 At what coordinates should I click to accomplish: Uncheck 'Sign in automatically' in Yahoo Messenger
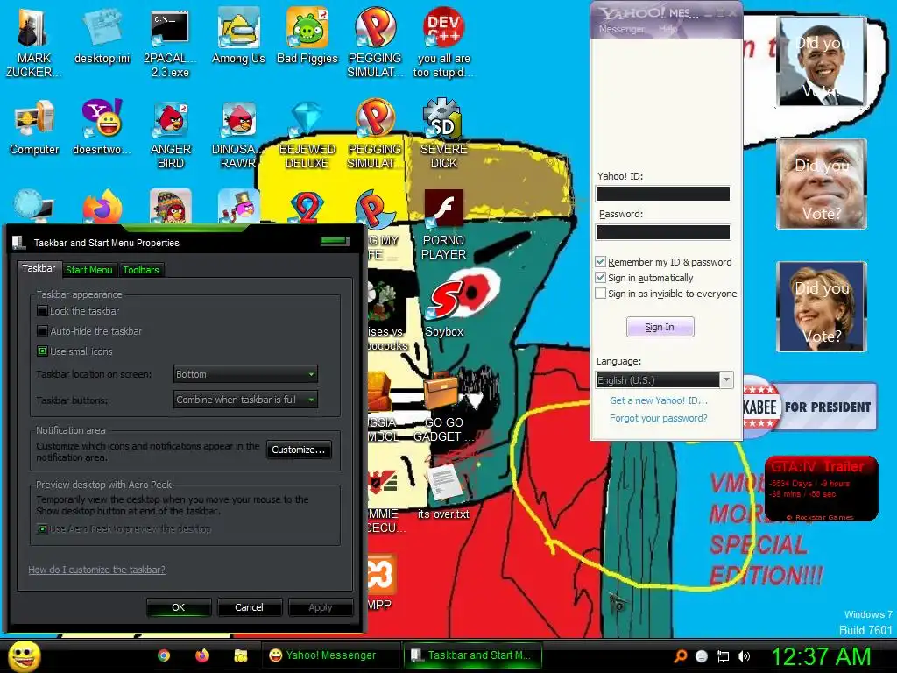tap(601, 278)
